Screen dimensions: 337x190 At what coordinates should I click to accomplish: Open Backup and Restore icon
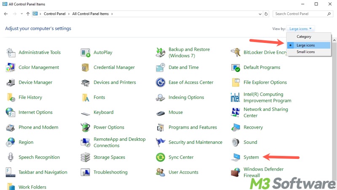coord(160,53)
